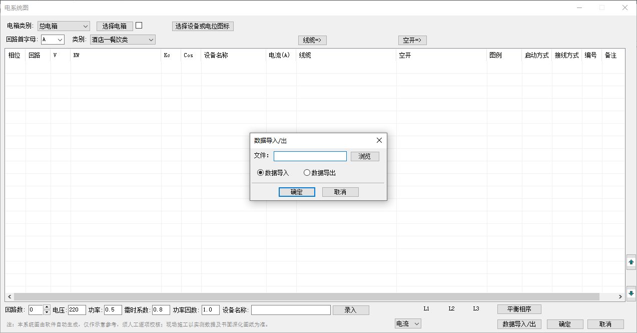Click the KW column header
Screen dimensions: 637x333
pos(116,56)
